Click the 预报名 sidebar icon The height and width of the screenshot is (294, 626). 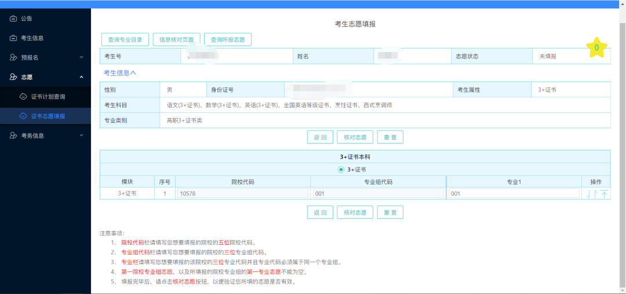coord(13,57)
